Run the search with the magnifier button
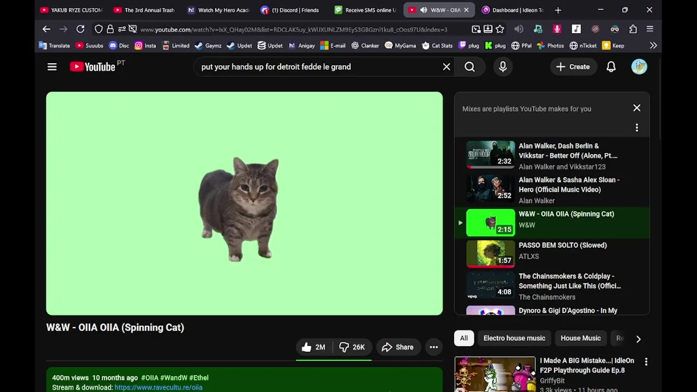 coord(469,67)
